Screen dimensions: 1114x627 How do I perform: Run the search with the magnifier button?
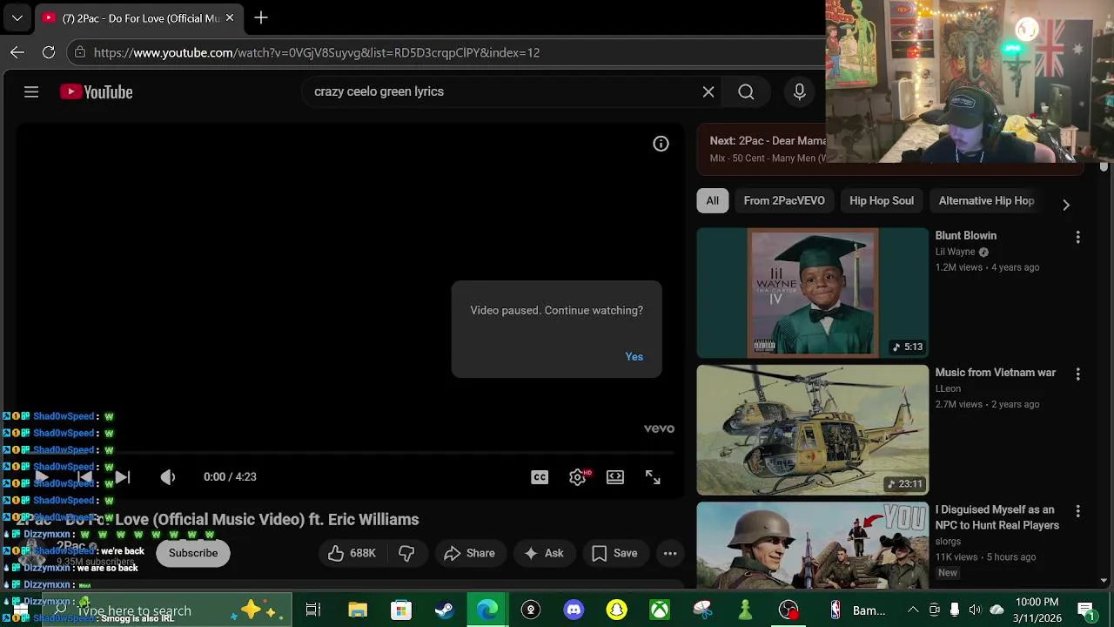coord(746,91)
